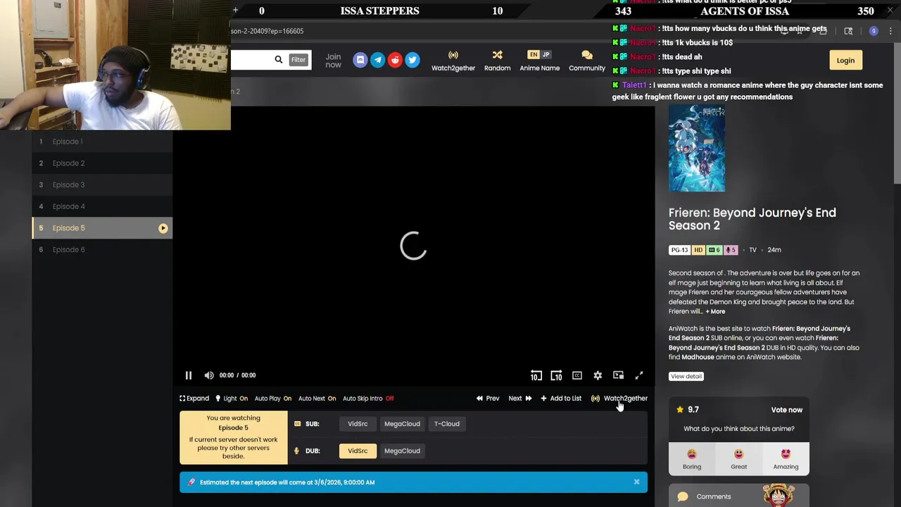This screenshot has width=901, height=507.
Task: Click the search magnifier icon
Action: tap(279, 60)
